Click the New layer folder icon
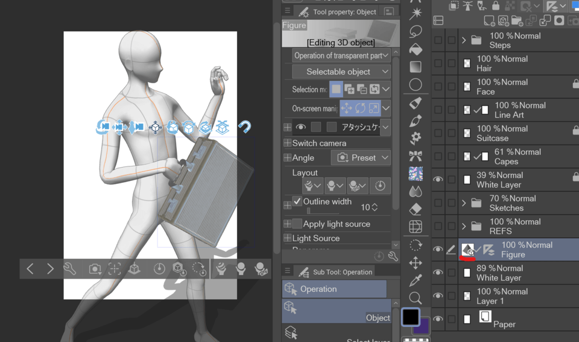The height and width of the screenshot is (342, 579). (517, 21)
